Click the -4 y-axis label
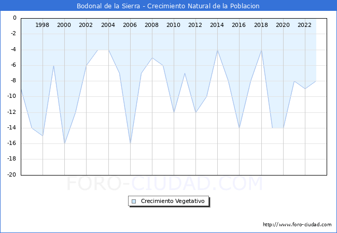 [x=13, y=49]
